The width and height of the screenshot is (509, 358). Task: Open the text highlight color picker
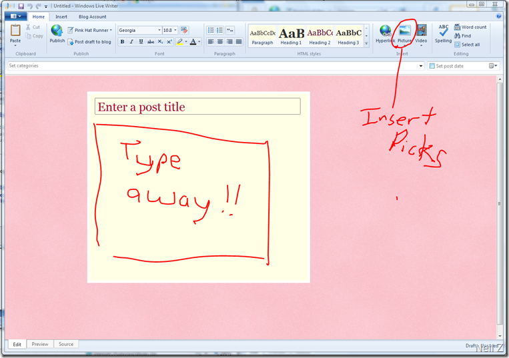(181, 42)
